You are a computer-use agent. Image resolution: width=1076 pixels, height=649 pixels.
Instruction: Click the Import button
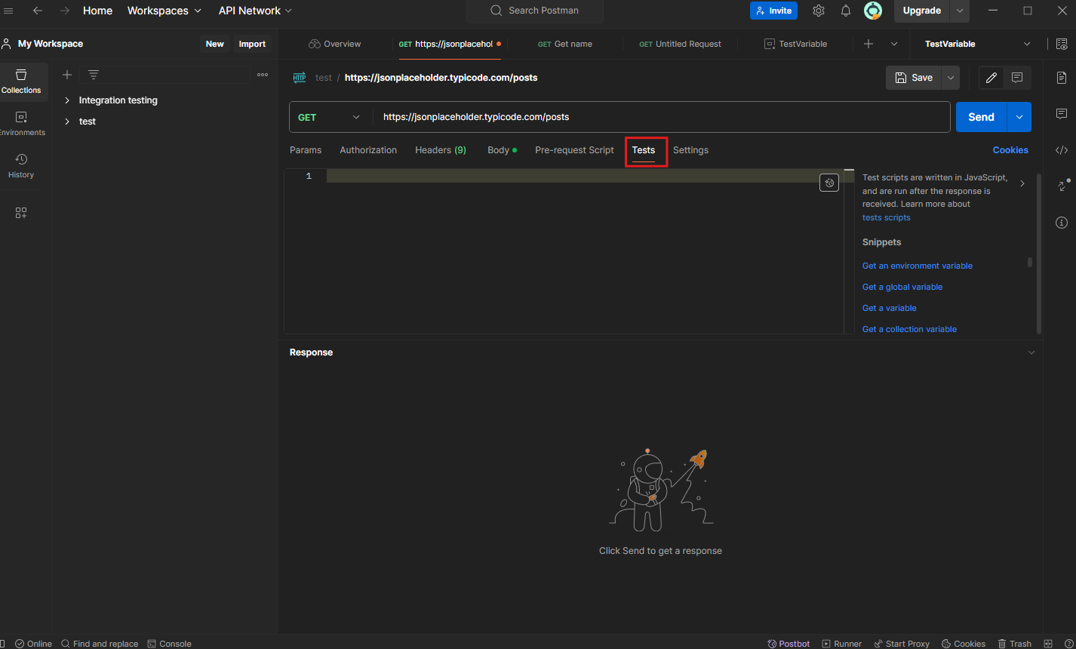click(252, 44)
